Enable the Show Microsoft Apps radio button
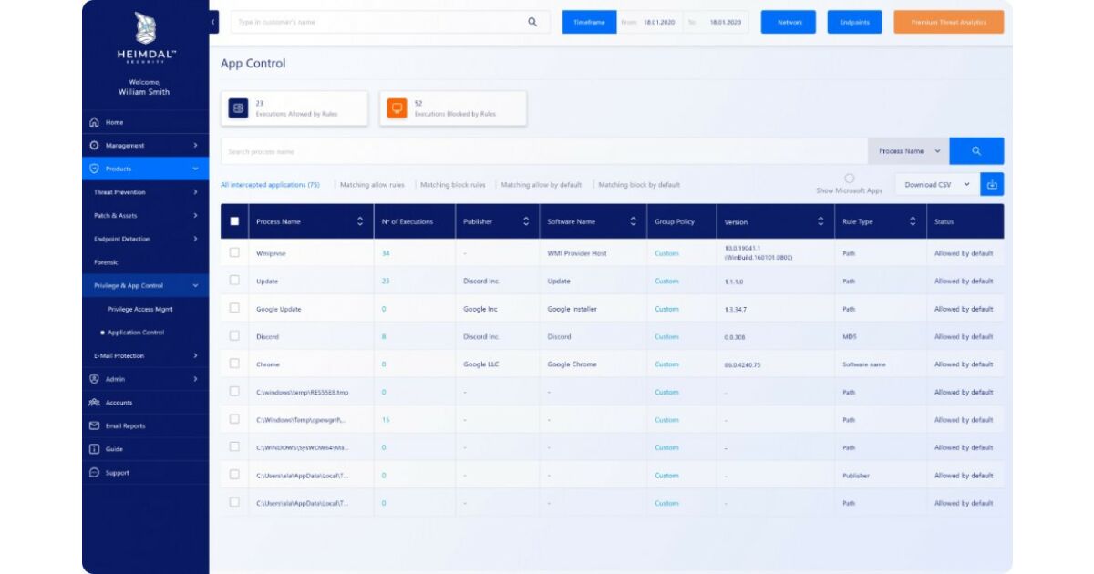1094x574 pixels. click(850, 179)
